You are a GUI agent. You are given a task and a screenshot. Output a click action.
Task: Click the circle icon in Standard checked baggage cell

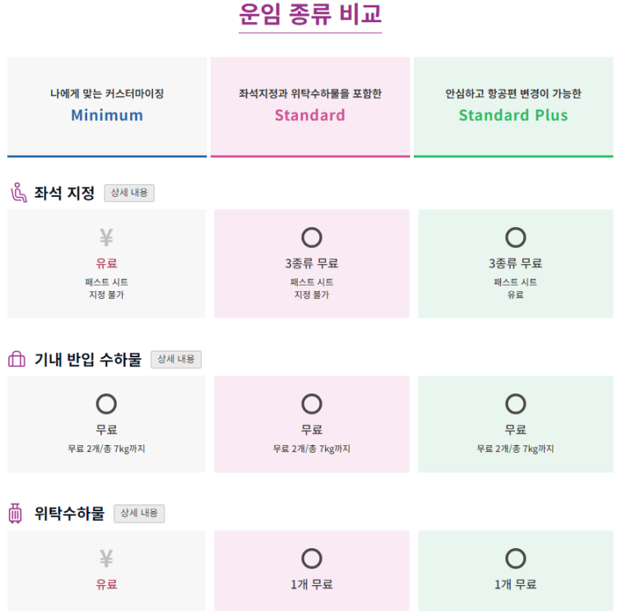pyautogui.click(x=312, y=559)
